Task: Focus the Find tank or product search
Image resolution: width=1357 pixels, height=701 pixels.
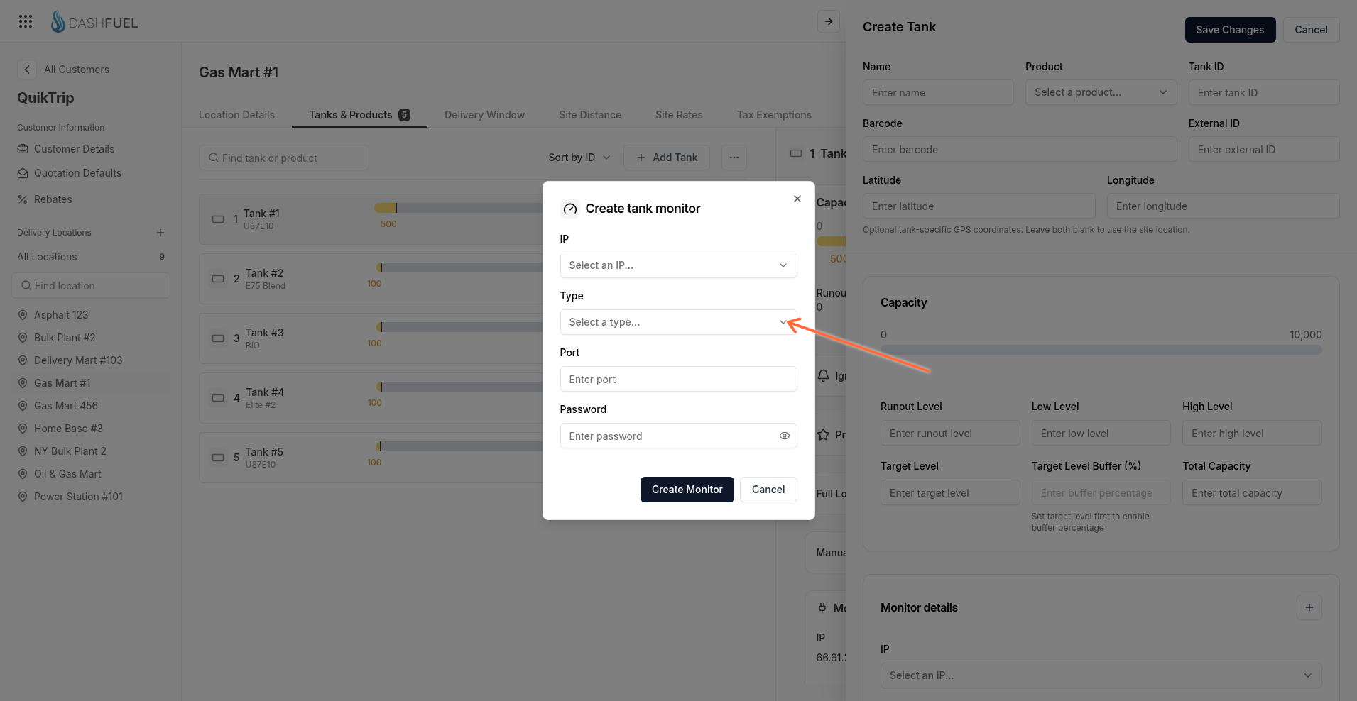Action: [x=283, y=158]
